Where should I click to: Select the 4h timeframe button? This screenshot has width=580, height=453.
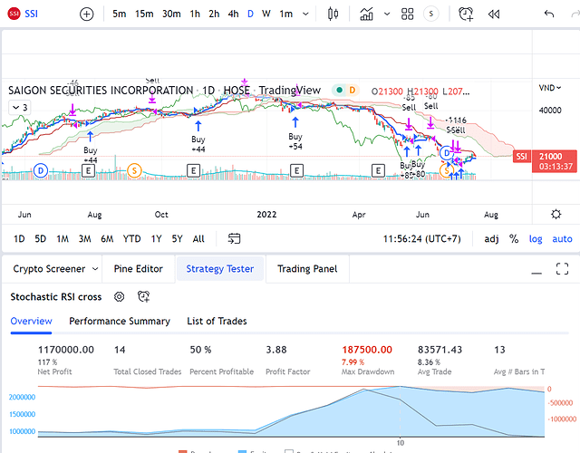(x=233, y=14)
